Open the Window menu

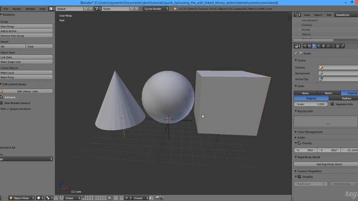(x=30, y=9)
